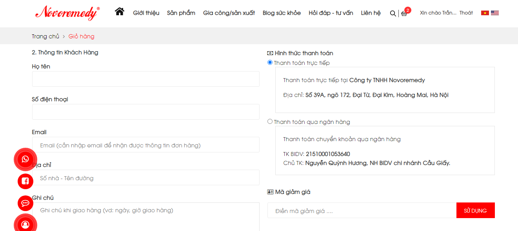Select Thanh toán qua ngân hàng radio option

point(270,122)
